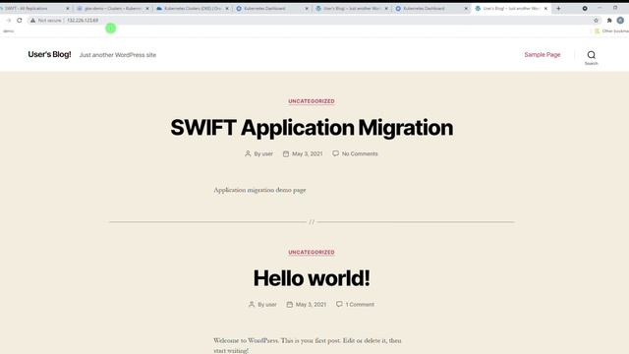Screen dimensions: 629x354
Task: Click May 3, 2021 under SWIFT Application Migration
Action: (307, 153)
